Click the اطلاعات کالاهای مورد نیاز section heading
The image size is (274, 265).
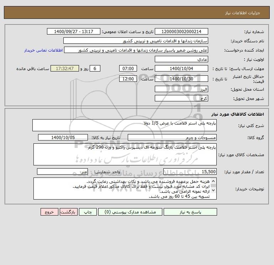pos(238,114)
